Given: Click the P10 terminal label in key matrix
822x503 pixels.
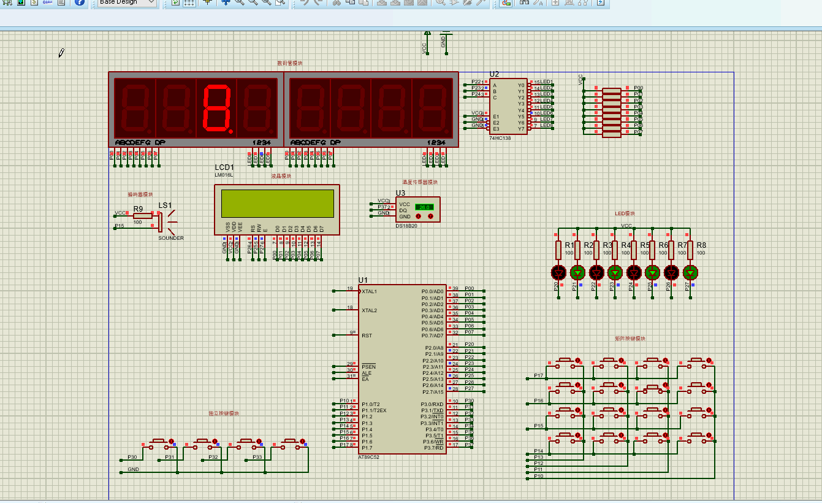Looking at the screenshot, I should tap(538, 476).
